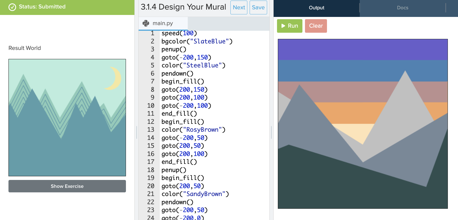
Task: Place cursor on speed(100) line
Action: coord(179,34)
